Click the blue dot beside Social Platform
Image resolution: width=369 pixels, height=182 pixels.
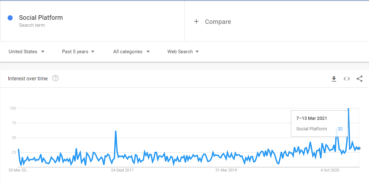[x=10, y=18]
